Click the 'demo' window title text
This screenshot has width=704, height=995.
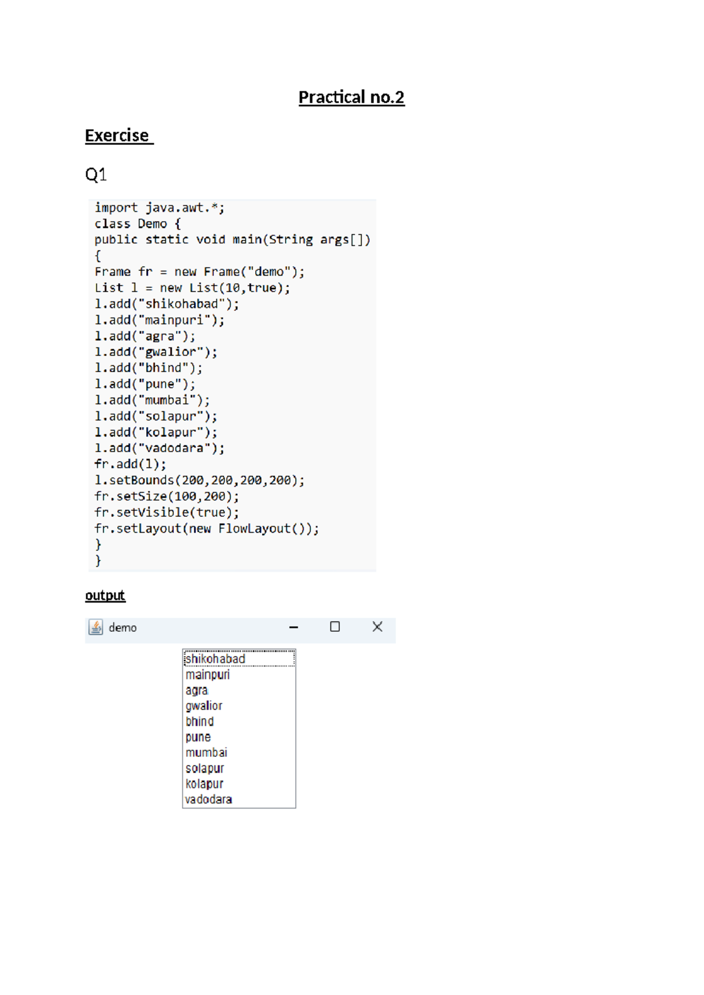point(123,628)
